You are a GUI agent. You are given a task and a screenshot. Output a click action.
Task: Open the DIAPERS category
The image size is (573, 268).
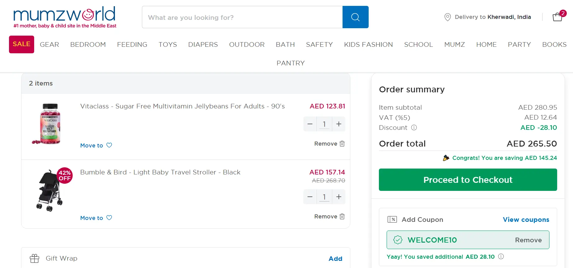pos(203,45)
